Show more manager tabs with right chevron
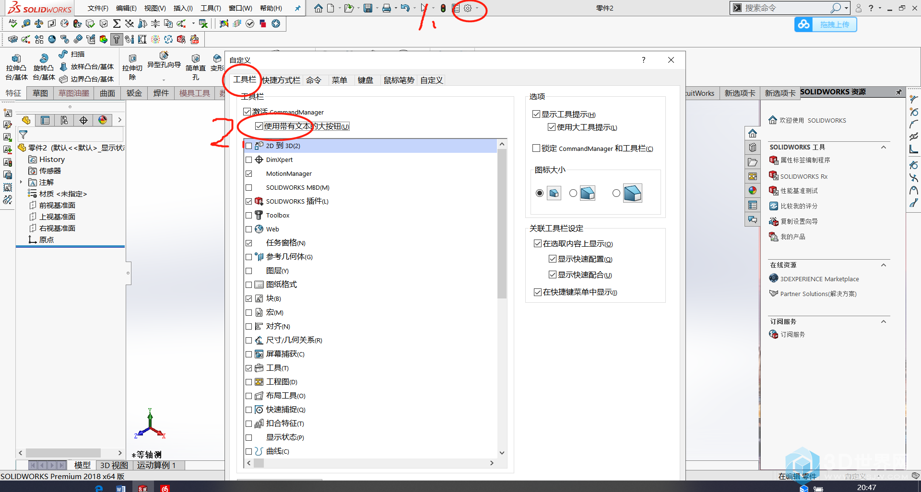 (119, 120)
